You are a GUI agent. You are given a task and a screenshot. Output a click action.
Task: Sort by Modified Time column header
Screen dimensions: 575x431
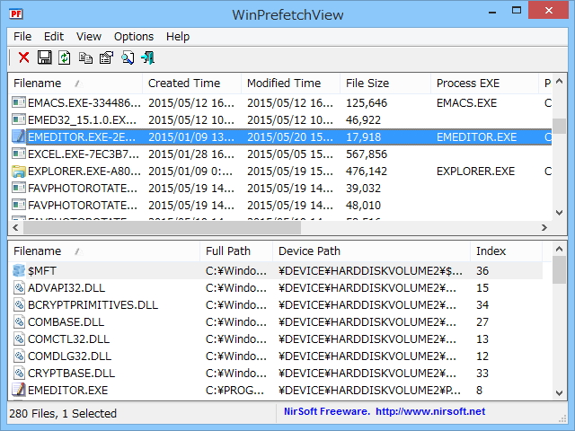tap(291, 84)
